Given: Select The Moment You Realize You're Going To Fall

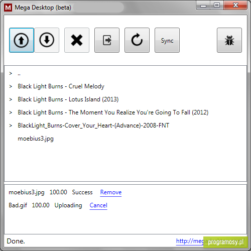Looking at the screenshot, I should coord(113,112).
